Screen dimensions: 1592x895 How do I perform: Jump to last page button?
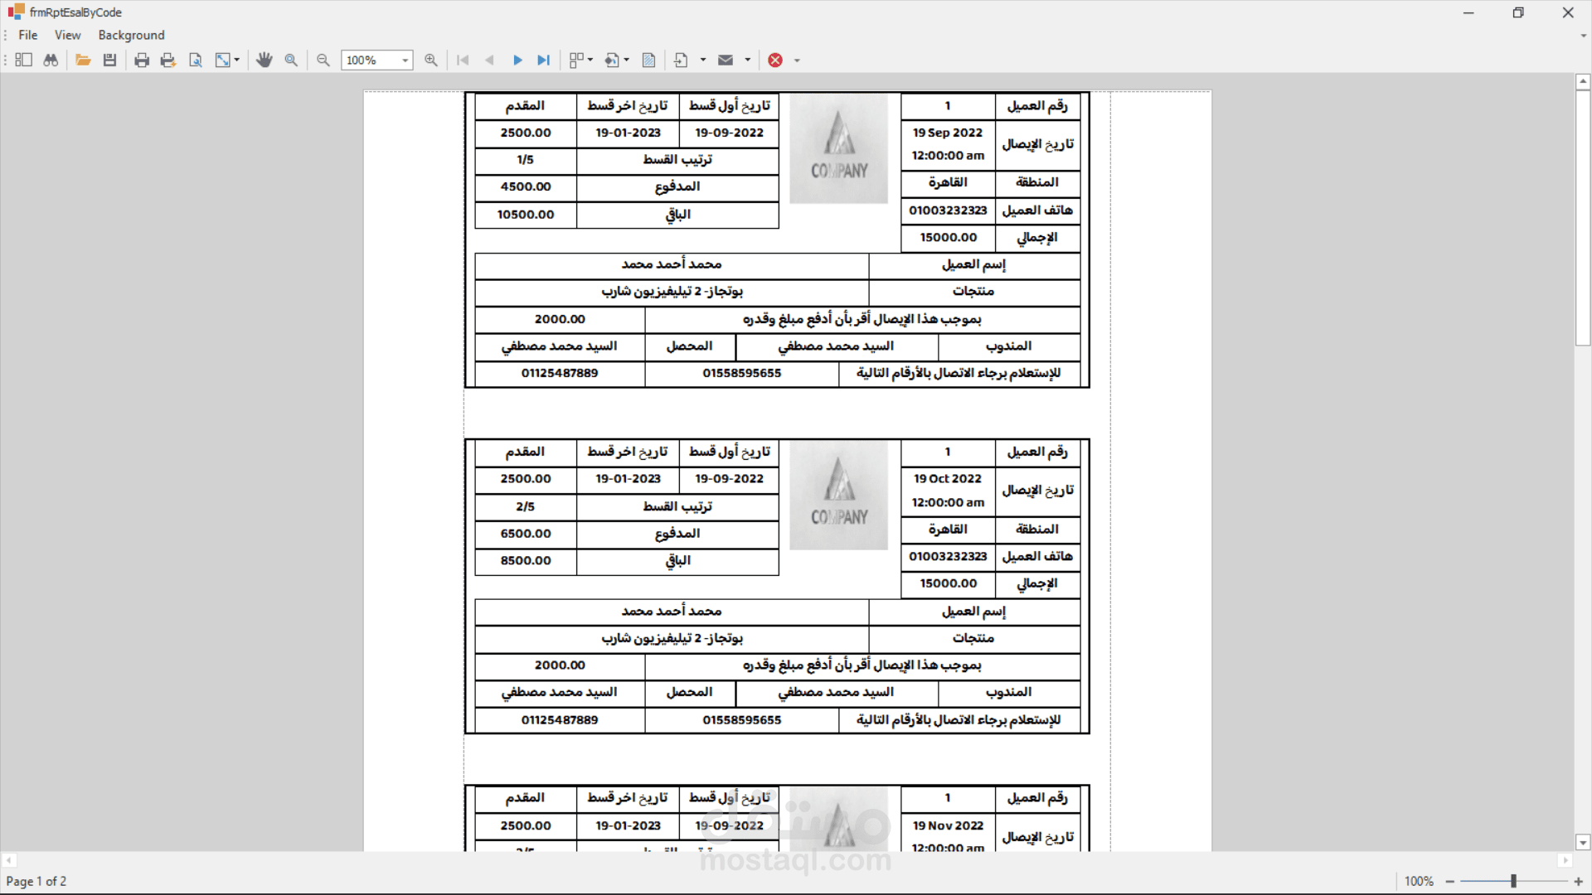click(544, 60)
